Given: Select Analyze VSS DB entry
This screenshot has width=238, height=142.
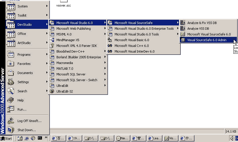Looking at the screenshot, I should point(208,29).
